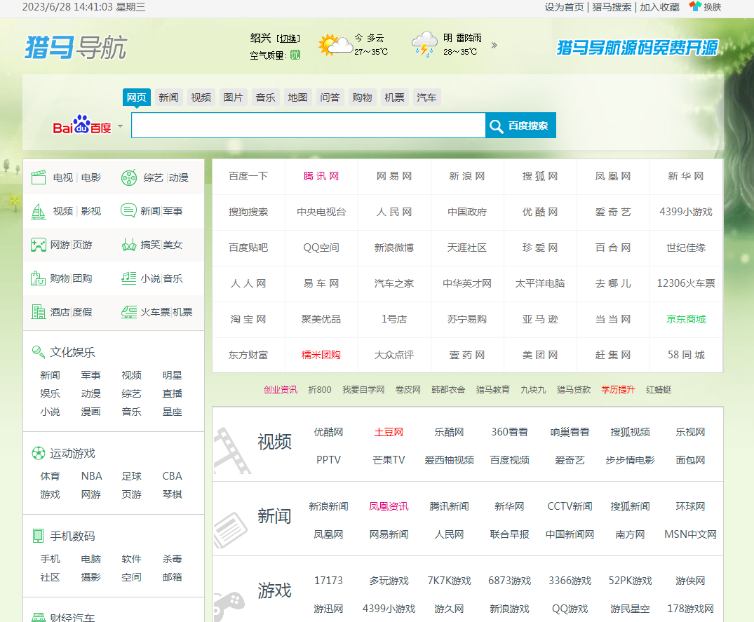Click the 文化娱乐 section magnifier icon
Image resolution: width=754 pixels, height=622 pixels.
click(x=39, y=352)
